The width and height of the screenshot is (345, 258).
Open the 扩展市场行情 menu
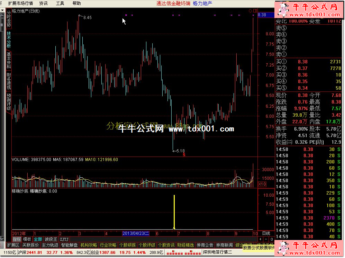[x=20, y=3]
